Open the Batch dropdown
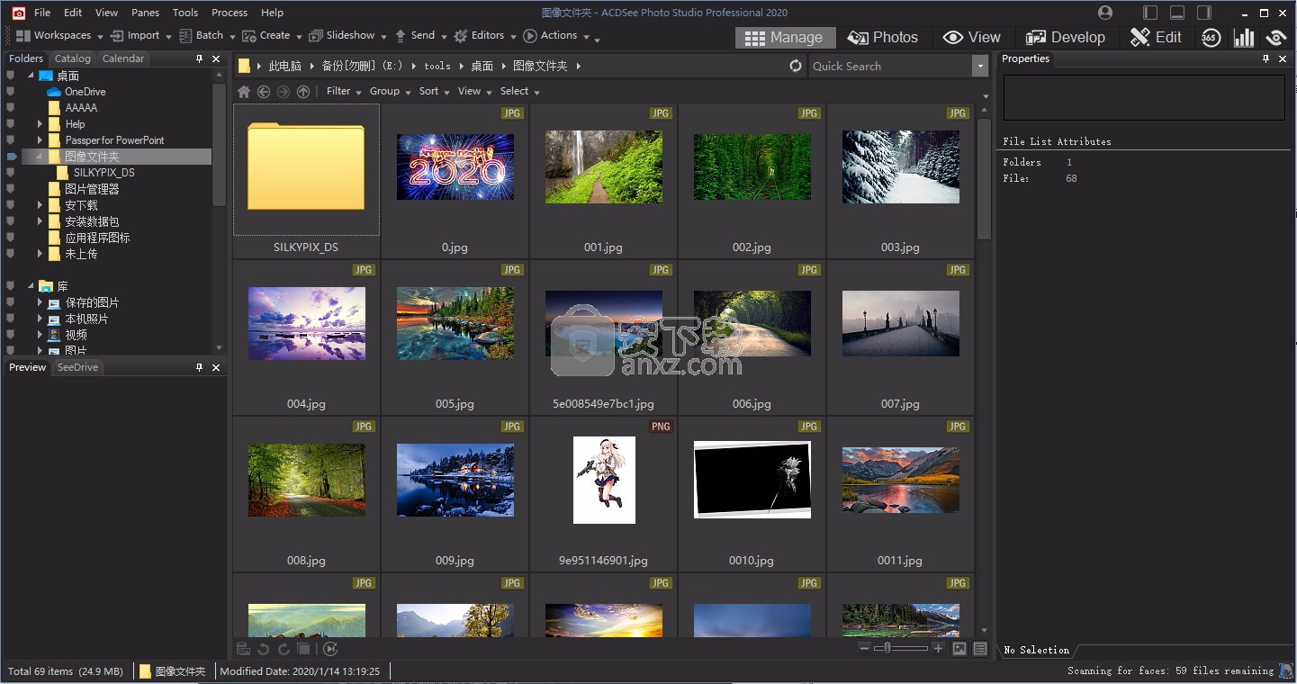Viewport: 1297px width, 684px height. coord(206,35)
